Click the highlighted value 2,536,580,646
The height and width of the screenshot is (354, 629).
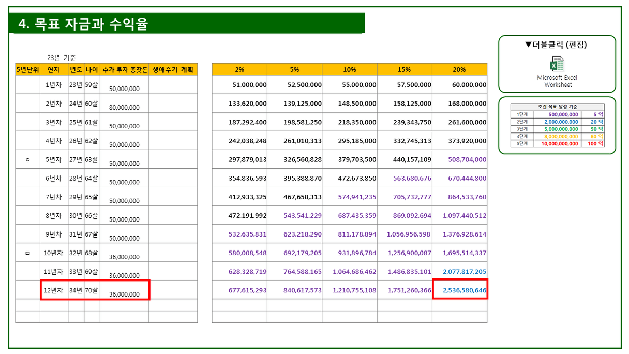(459, 290)
